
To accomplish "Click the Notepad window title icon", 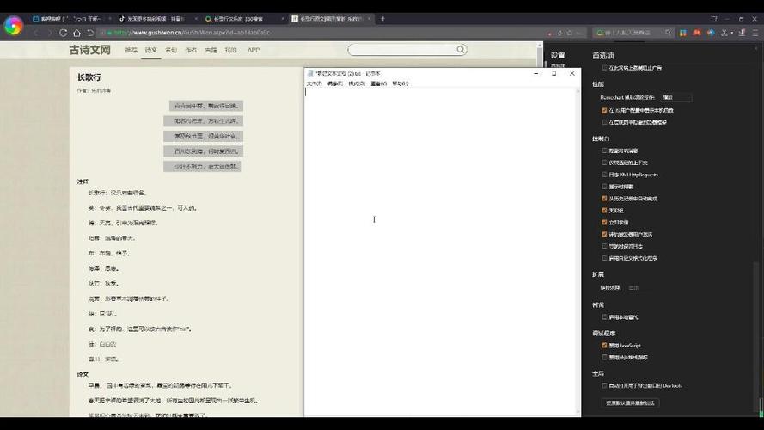I will pos(310,73).
